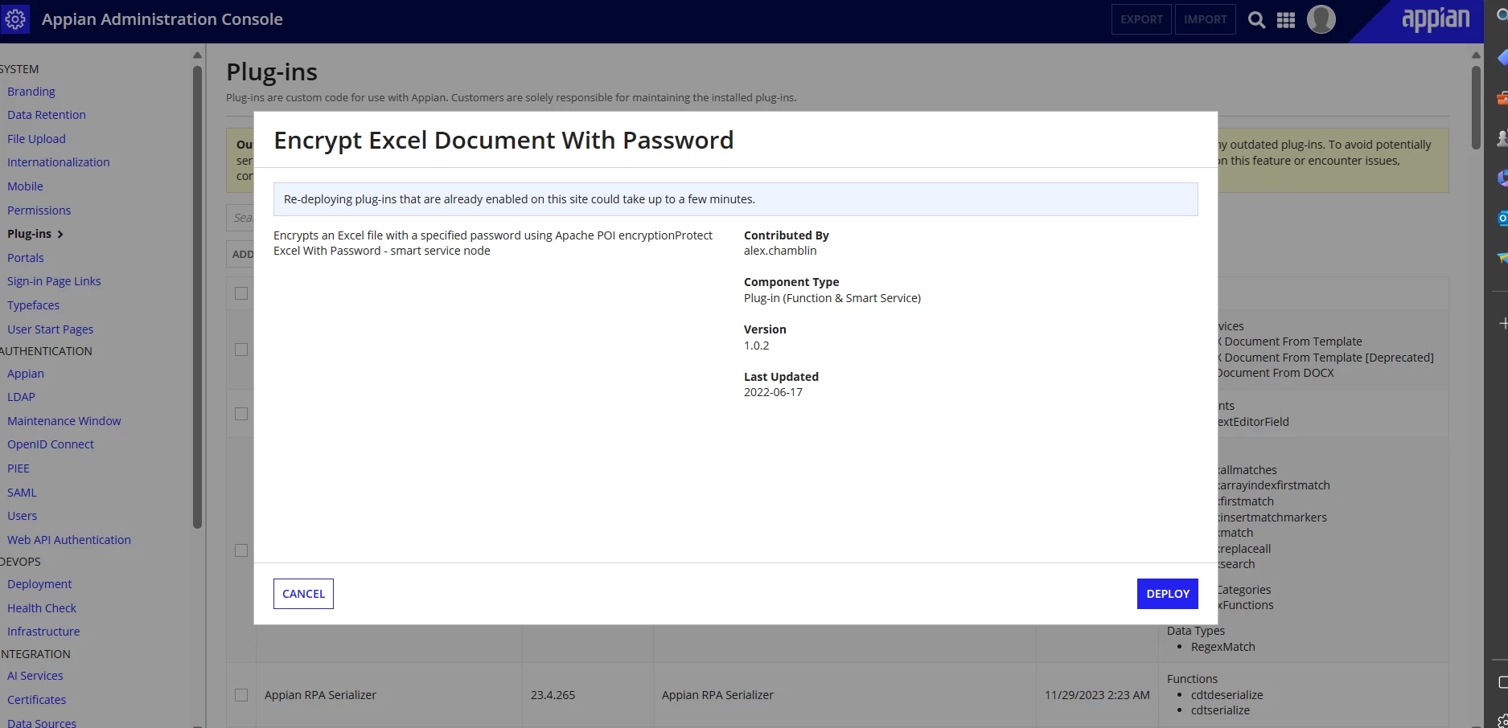1508x728 pixels.
Task: Click Appian RPA Serializer plug-in name
Action: 320,695
